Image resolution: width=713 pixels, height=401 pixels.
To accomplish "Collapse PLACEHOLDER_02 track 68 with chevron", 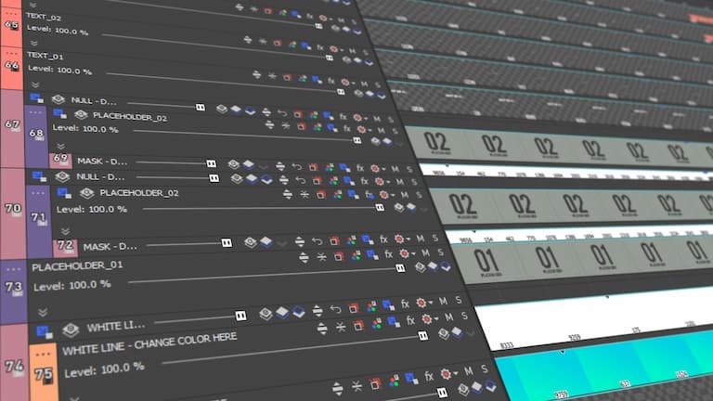I will (60, 147).
